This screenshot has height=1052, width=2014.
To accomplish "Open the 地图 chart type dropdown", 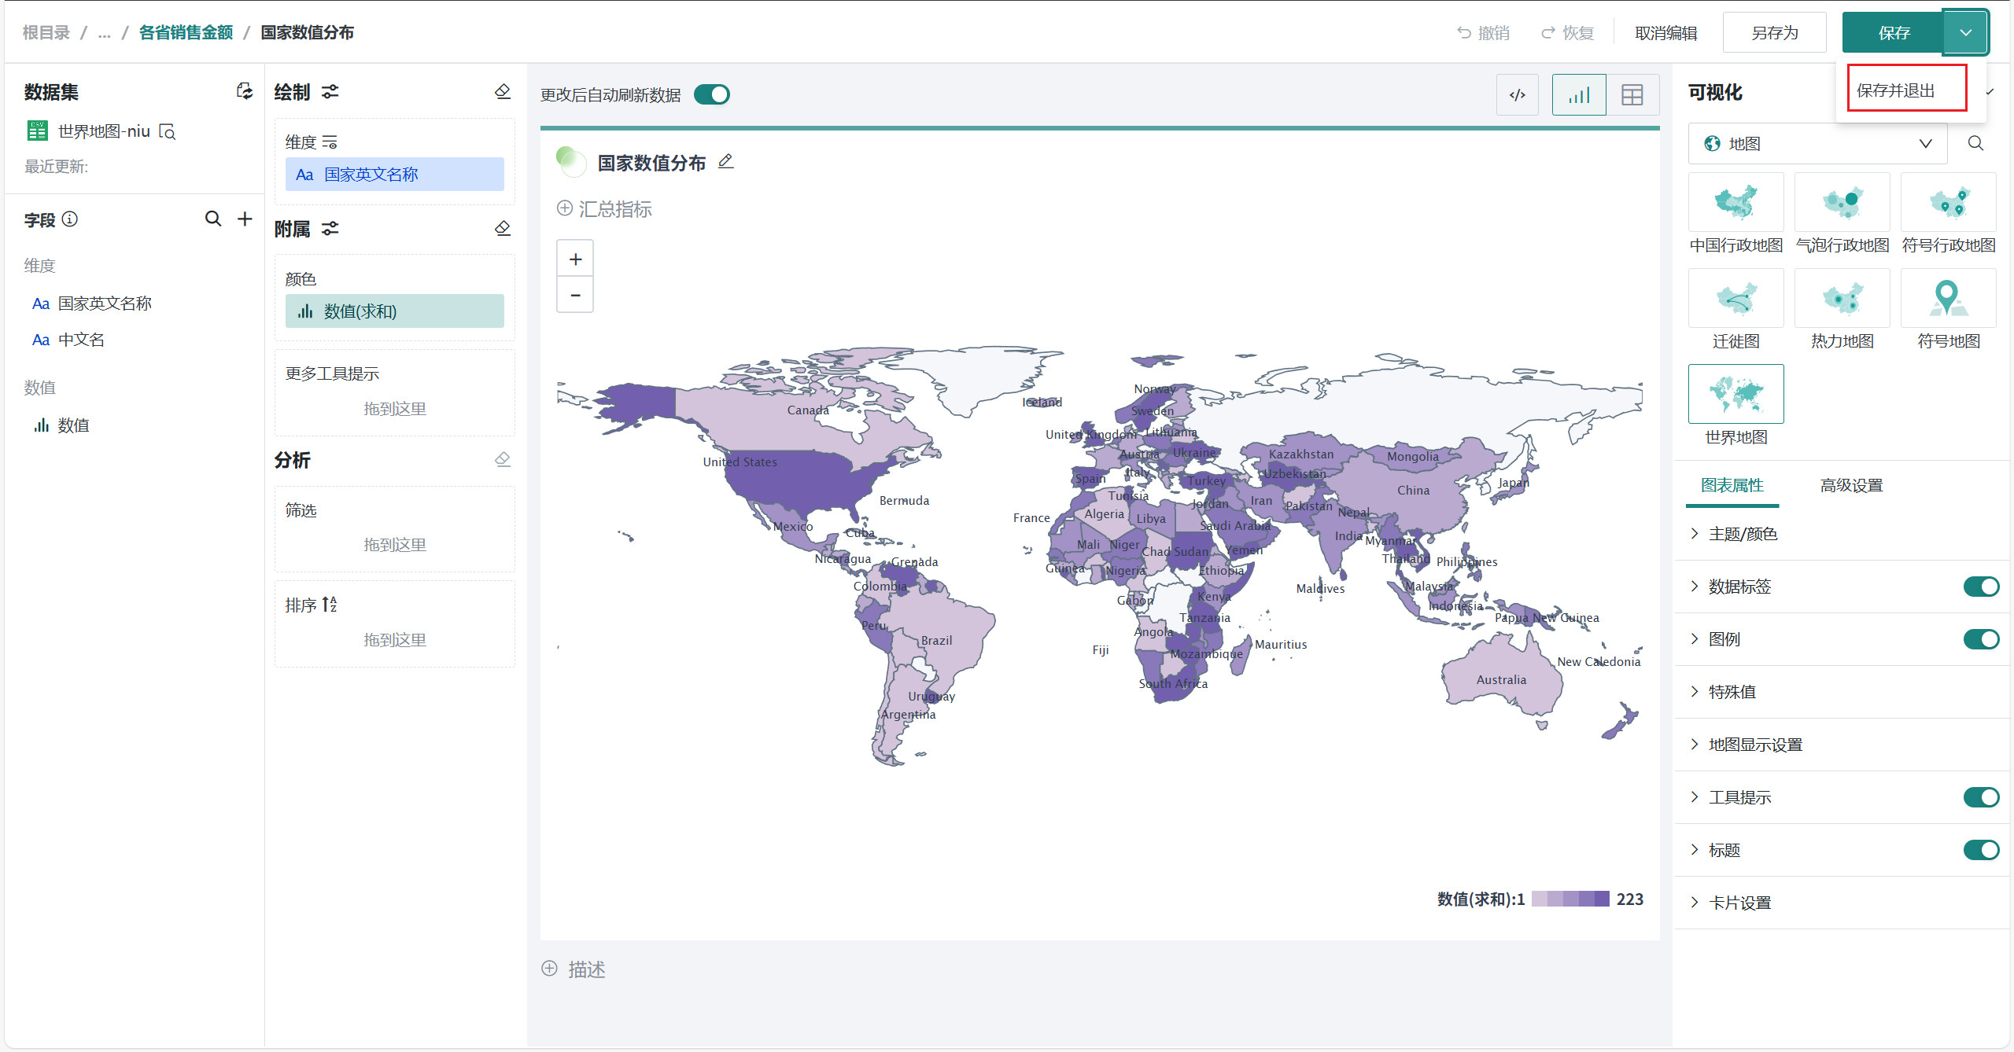I will click(x=1817, y=143).
